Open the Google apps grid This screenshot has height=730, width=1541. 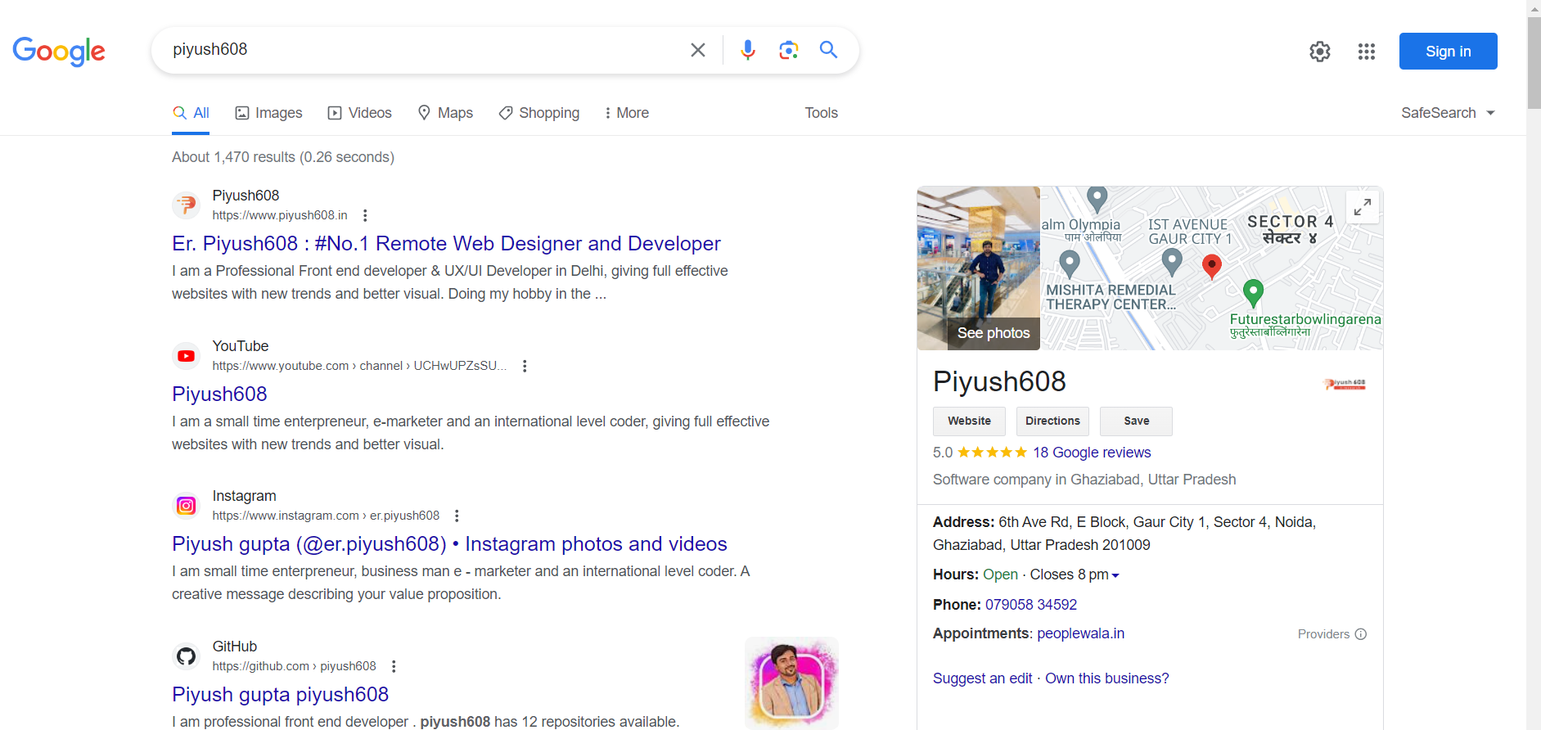coord(1366,52)
